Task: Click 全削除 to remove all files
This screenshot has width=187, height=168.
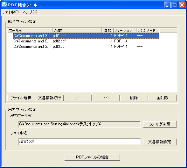Action: coord(162,98)
